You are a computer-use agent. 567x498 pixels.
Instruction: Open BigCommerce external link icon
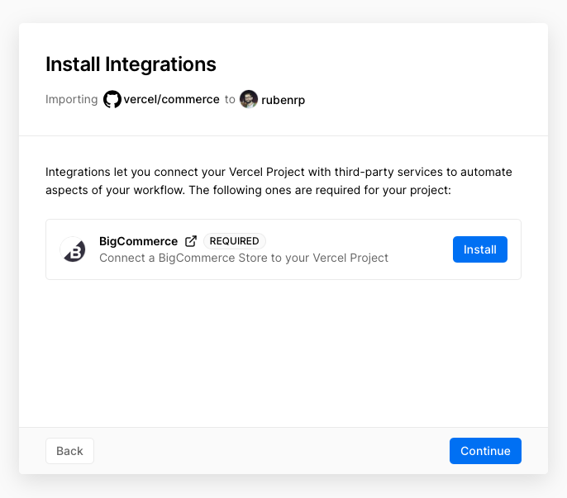tap(191, 241)
